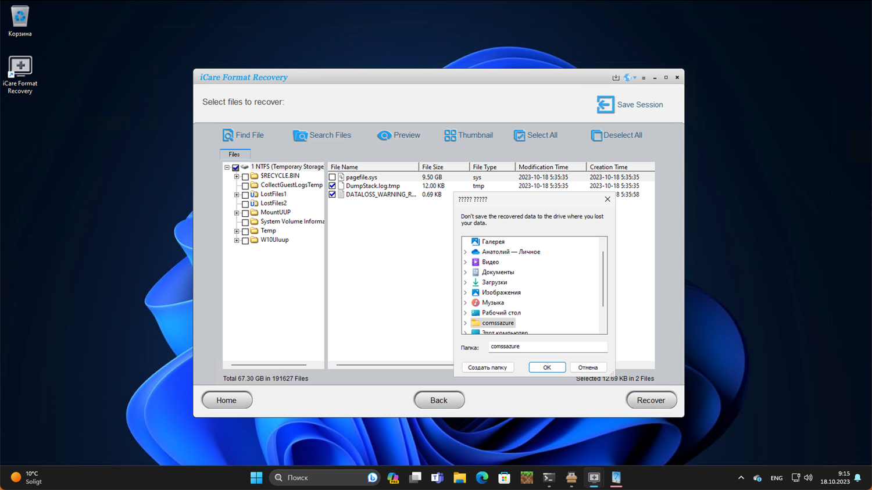The image size is (872, 490).
Task: Open Microsoft Store from the taskbar
Action: pos(504,478)
